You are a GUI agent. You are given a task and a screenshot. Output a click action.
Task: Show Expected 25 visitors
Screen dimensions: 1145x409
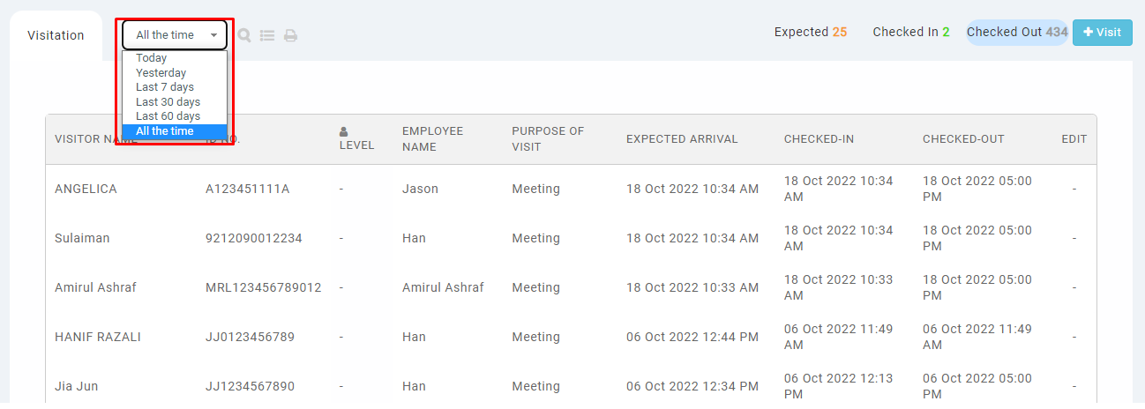click(x=810, y=33)
